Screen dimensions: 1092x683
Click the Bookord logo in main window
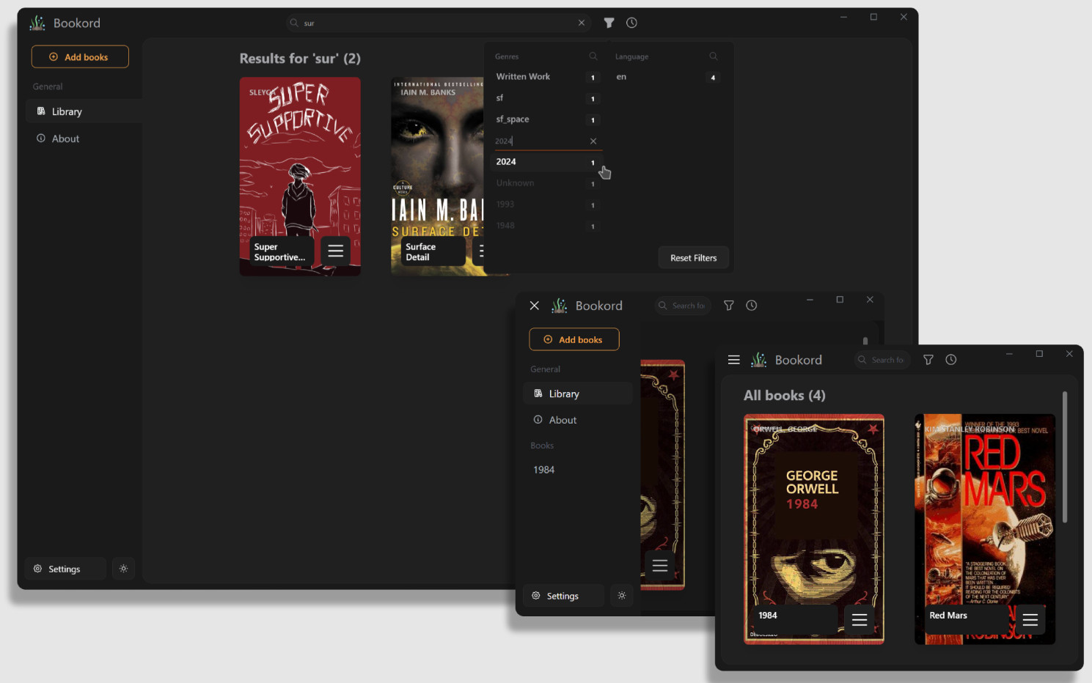37,23
